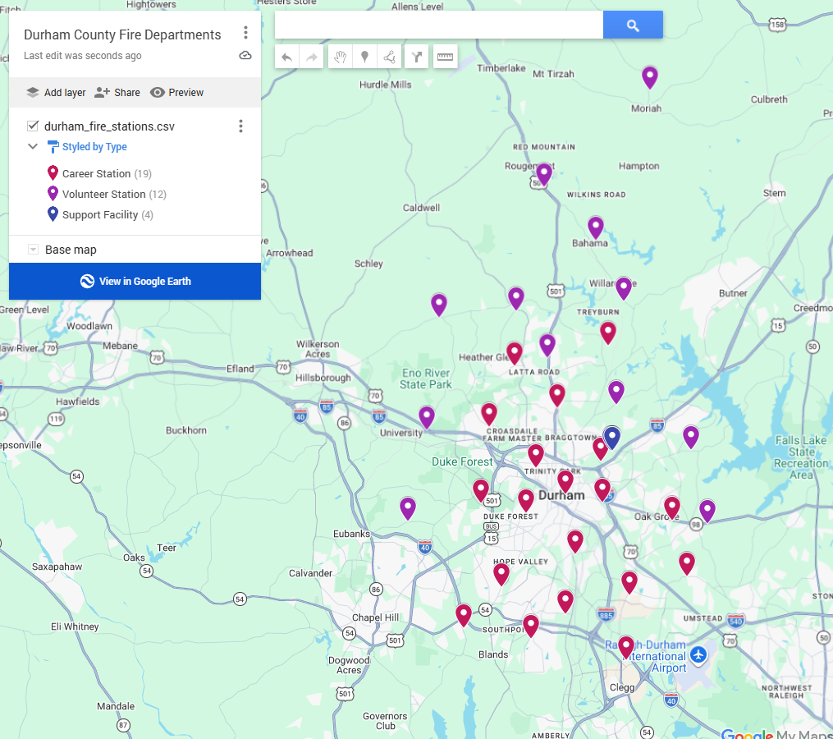This screenshot has height=739, width=833.
Task: Click the red marker near Hope Valley
Action: pos(501,574)
